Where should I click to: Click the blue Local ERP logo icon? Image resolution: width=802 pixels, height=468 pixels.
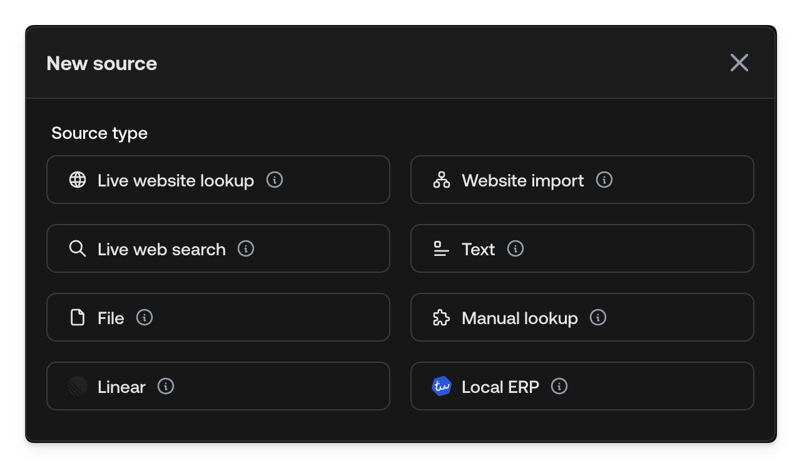[x=442, y=387]
